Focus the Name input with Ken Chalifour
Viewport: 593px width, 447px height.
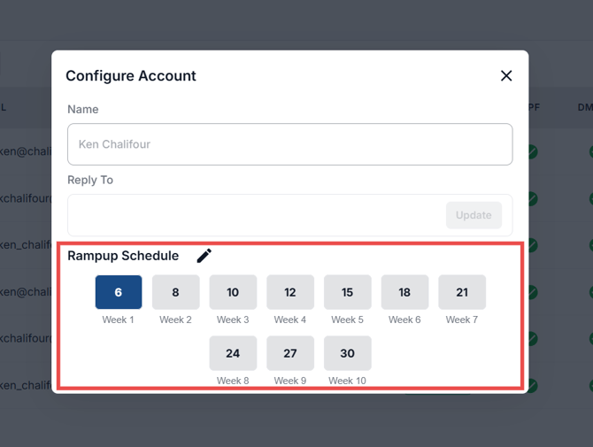click(x=289, y=144)
